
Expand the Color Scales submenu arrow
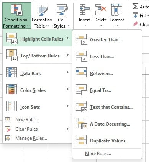pyautogui.click(x=68, y=89)
